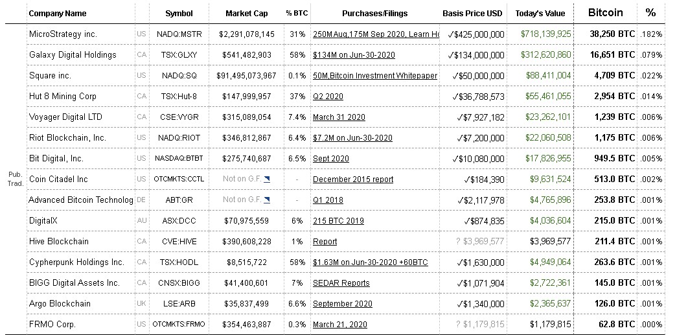Click the Company Name column header

58,13
